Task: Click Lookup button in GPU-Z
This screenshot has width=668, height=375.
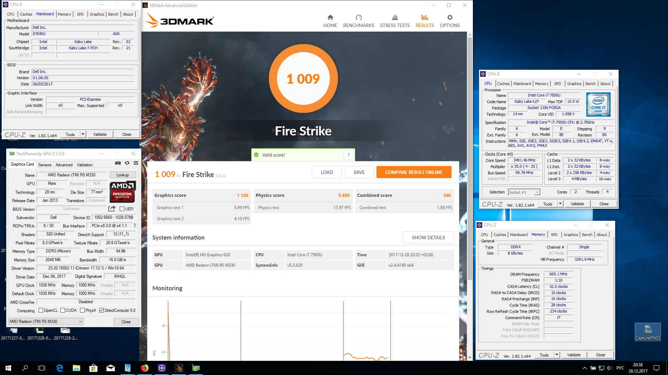Action: tap(122, 175)
